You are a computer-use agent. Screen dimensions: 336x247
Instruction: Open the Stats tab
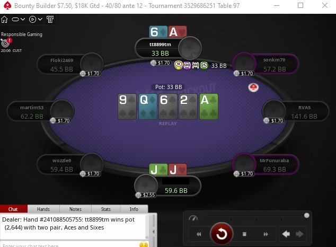[106, 209]
